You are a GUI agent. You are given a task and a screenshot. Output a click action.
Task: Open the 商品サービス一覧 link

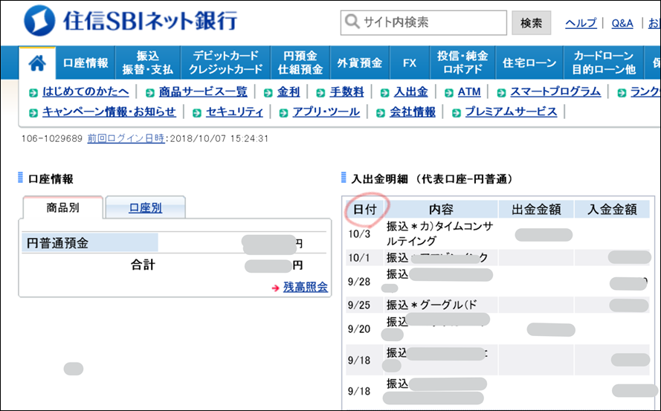pyautogui.click(x=203, y=91)
